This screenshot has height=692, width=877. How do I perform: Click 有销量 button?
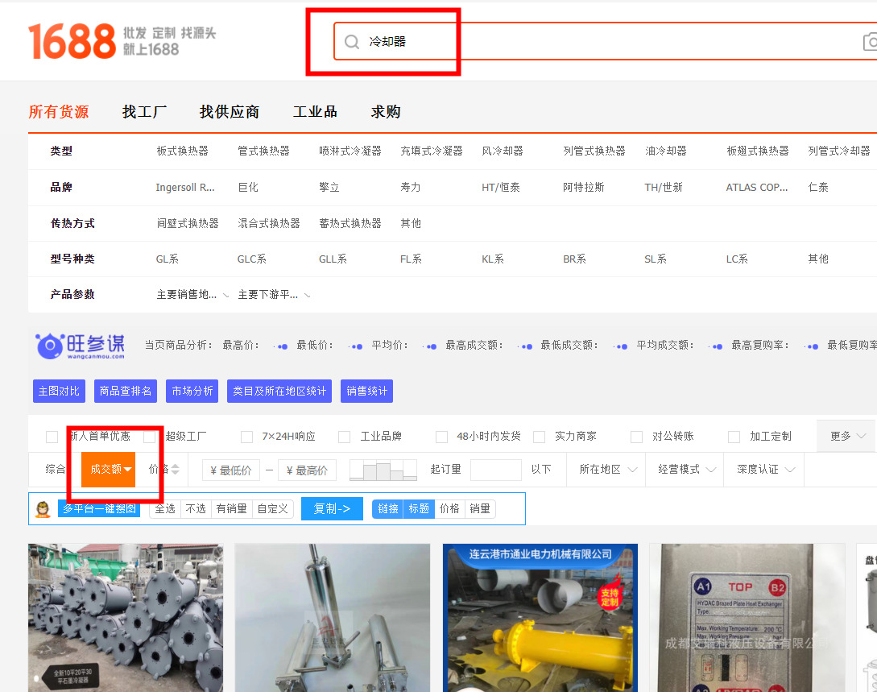point(232,509)
